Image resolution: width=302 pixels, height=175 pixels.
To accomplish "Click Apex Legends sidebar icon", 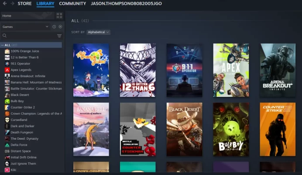I will point(7,70).
